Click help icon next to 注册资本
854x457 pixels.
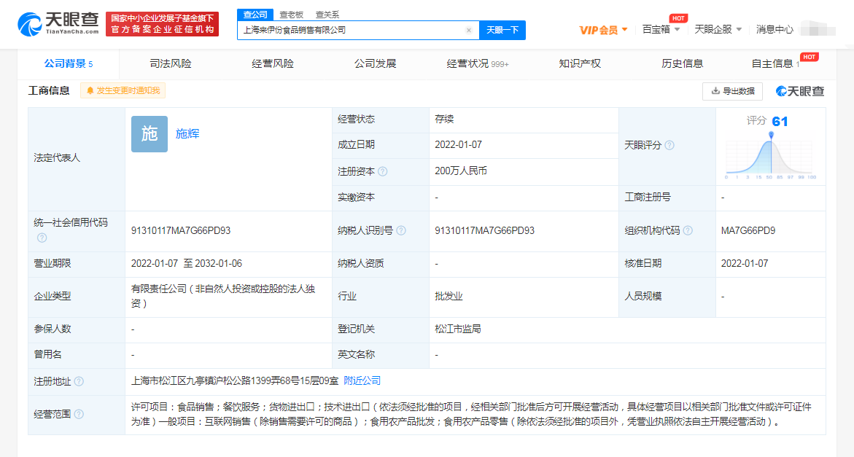pyautogui.click(x=383, y=172)
